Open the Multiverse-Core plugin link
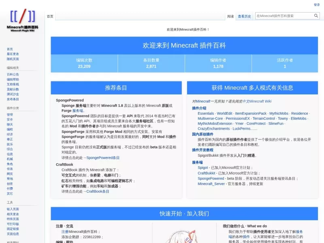324x243 pixels. 210,119
